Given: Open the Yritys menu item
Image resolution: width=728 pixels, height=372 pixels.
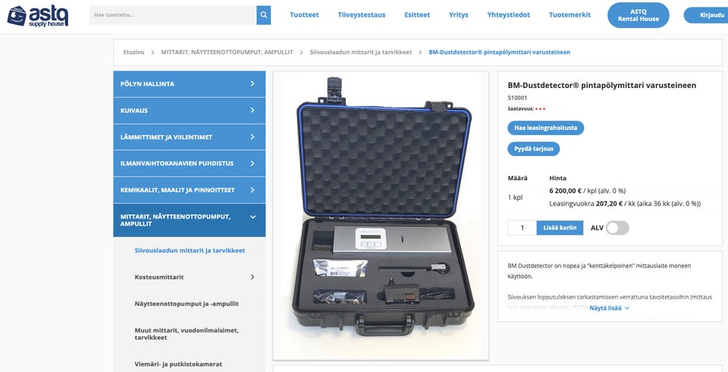Looking at the screenshot, I should [458, 15].
